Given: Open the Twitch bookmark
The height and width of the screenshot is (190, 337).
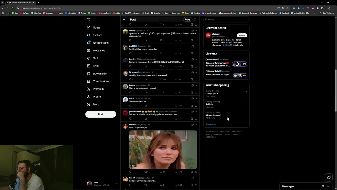Looking at the screenshot, I should point(82,13).
